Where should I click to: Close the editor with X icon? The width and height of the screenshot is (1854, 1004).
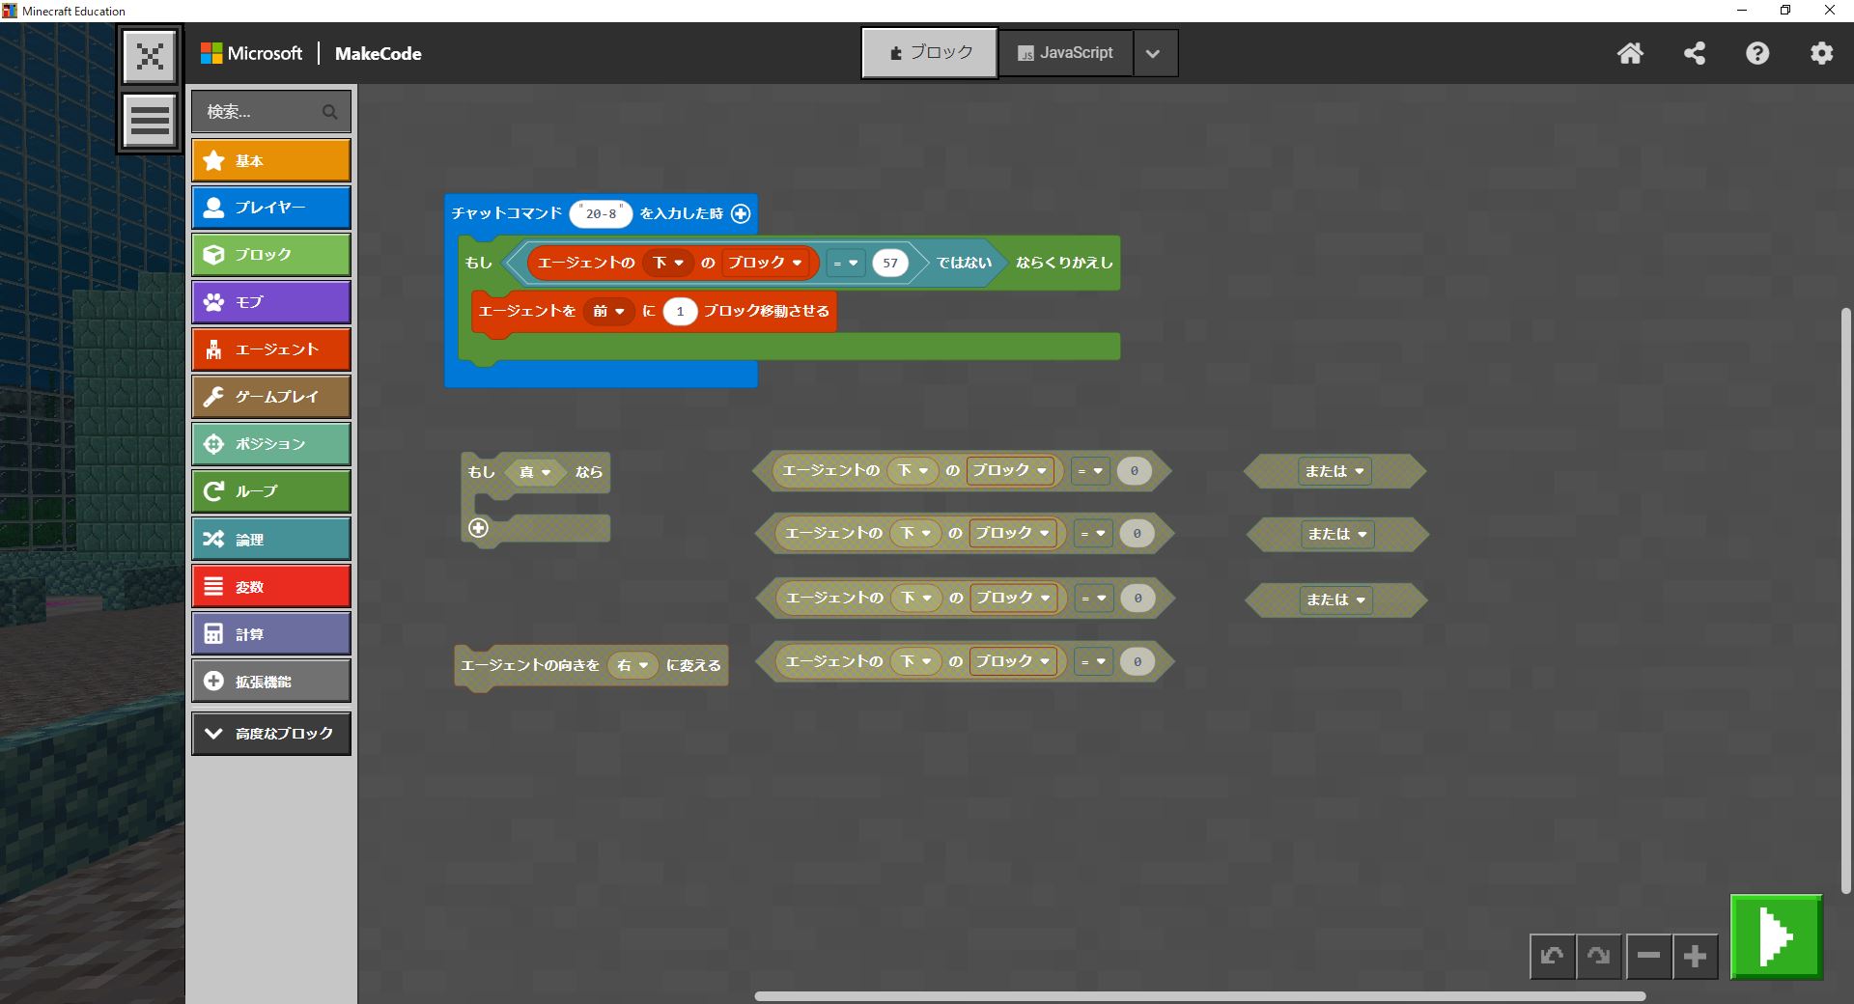tap(150, 56)
